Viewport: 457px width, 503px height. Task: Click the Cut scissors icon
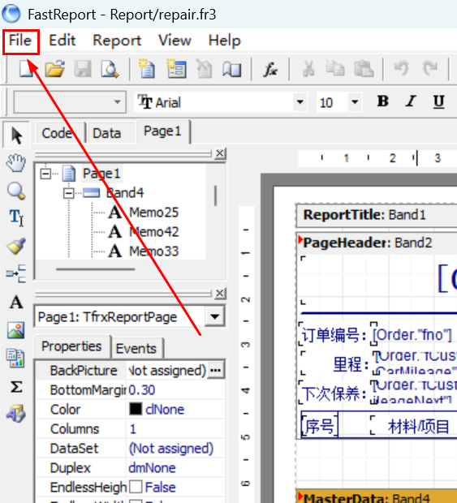[x=308, y=68]
